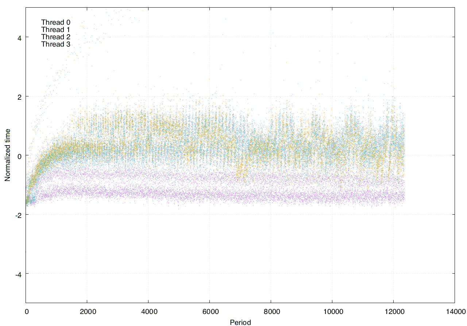Click the 6000 tick label on x-axis
The width and height of the screenshot is (467, 326).
point(209,311)
